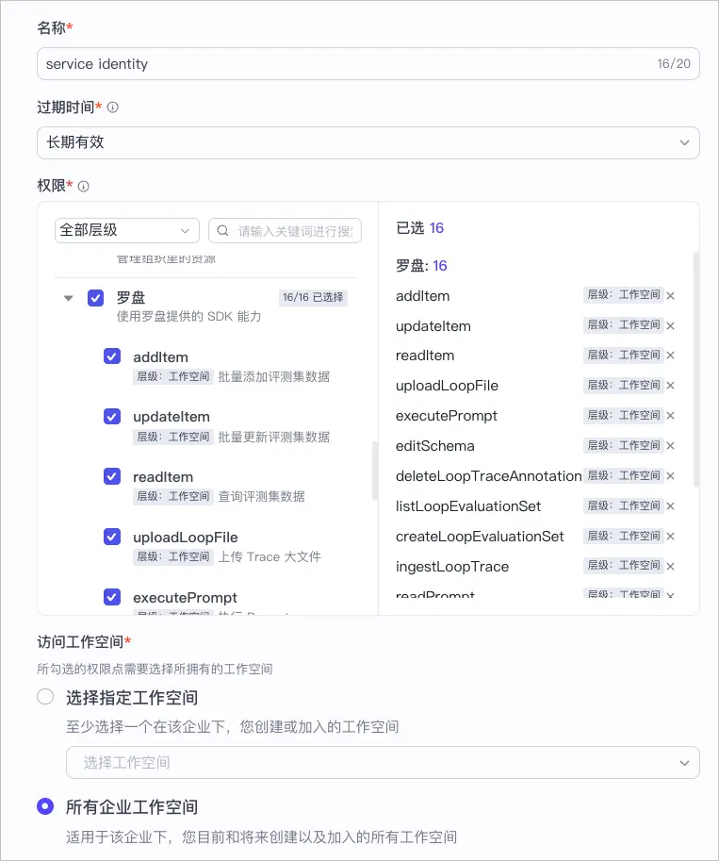Click the readItem label in permission tree

tap(163, 477)
